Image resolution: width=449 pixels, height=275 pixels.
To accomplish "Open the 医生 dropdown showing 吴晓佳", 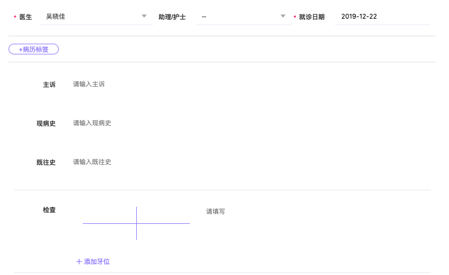I will point(97,17).
